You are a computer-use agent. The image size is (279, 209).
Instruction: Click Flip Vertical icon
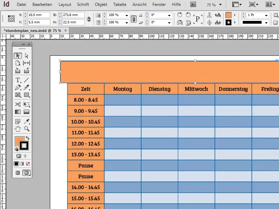188,23
